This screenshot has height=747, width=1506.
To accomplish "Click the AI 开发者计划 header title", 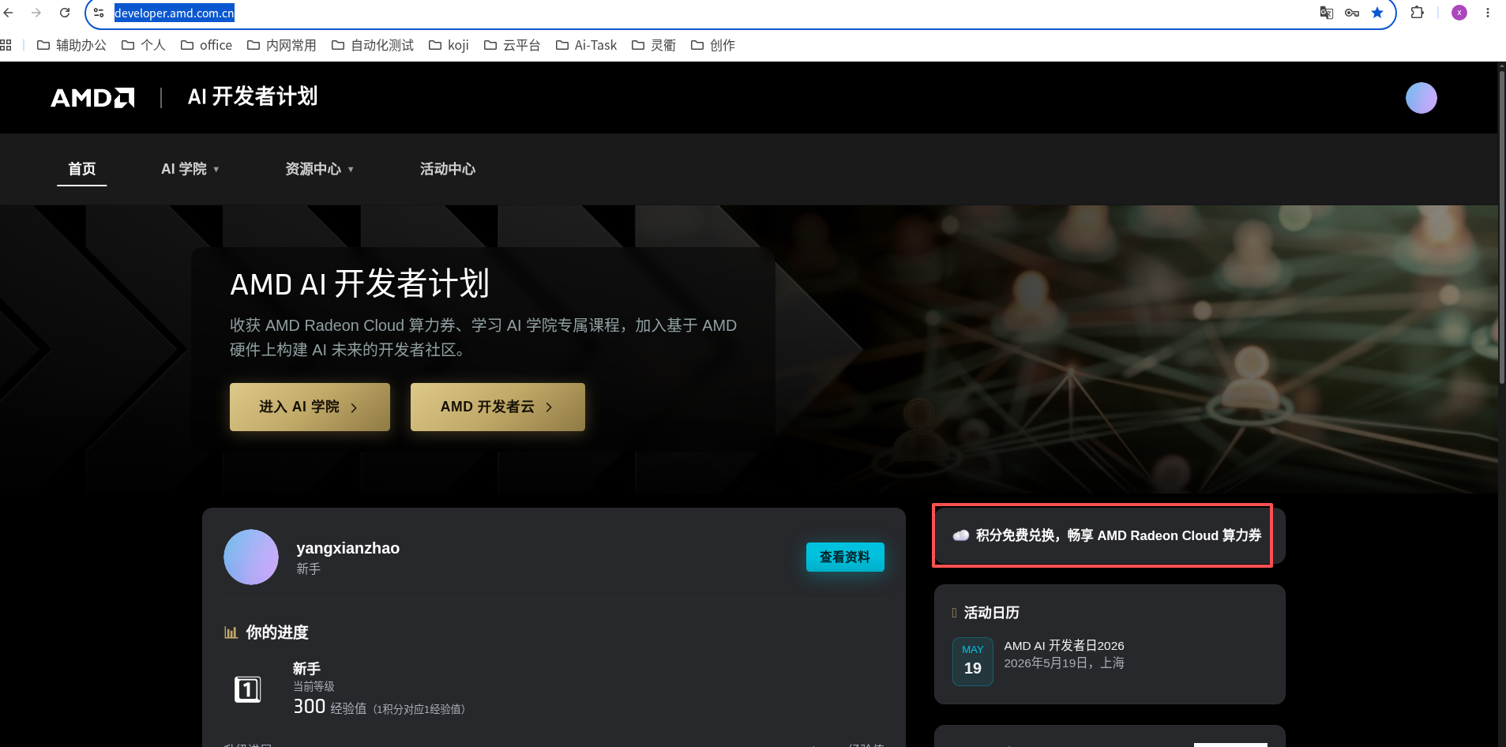I will pos(253,96).
